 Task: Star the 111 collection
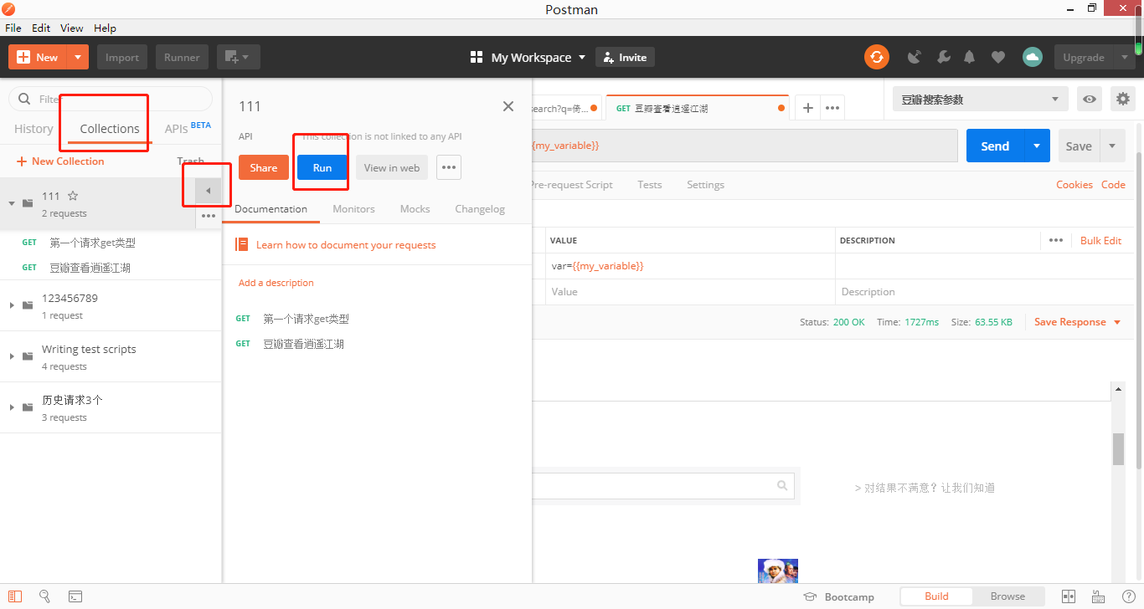(x=73, y=196)
